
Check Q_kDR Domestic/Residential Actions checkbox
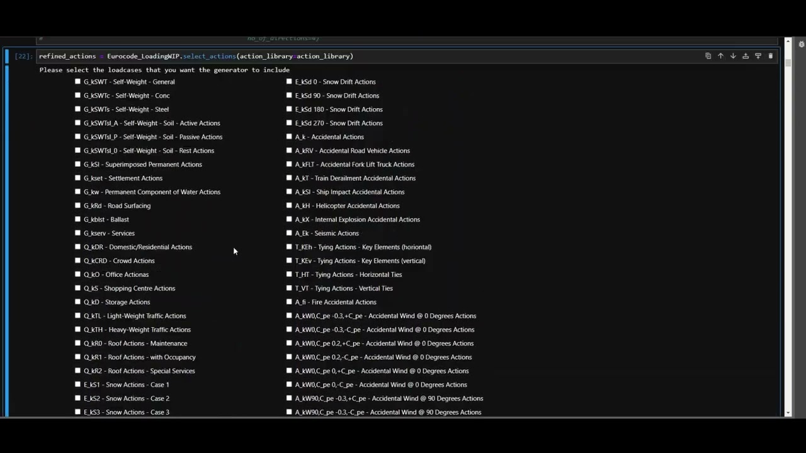[77, 247]
